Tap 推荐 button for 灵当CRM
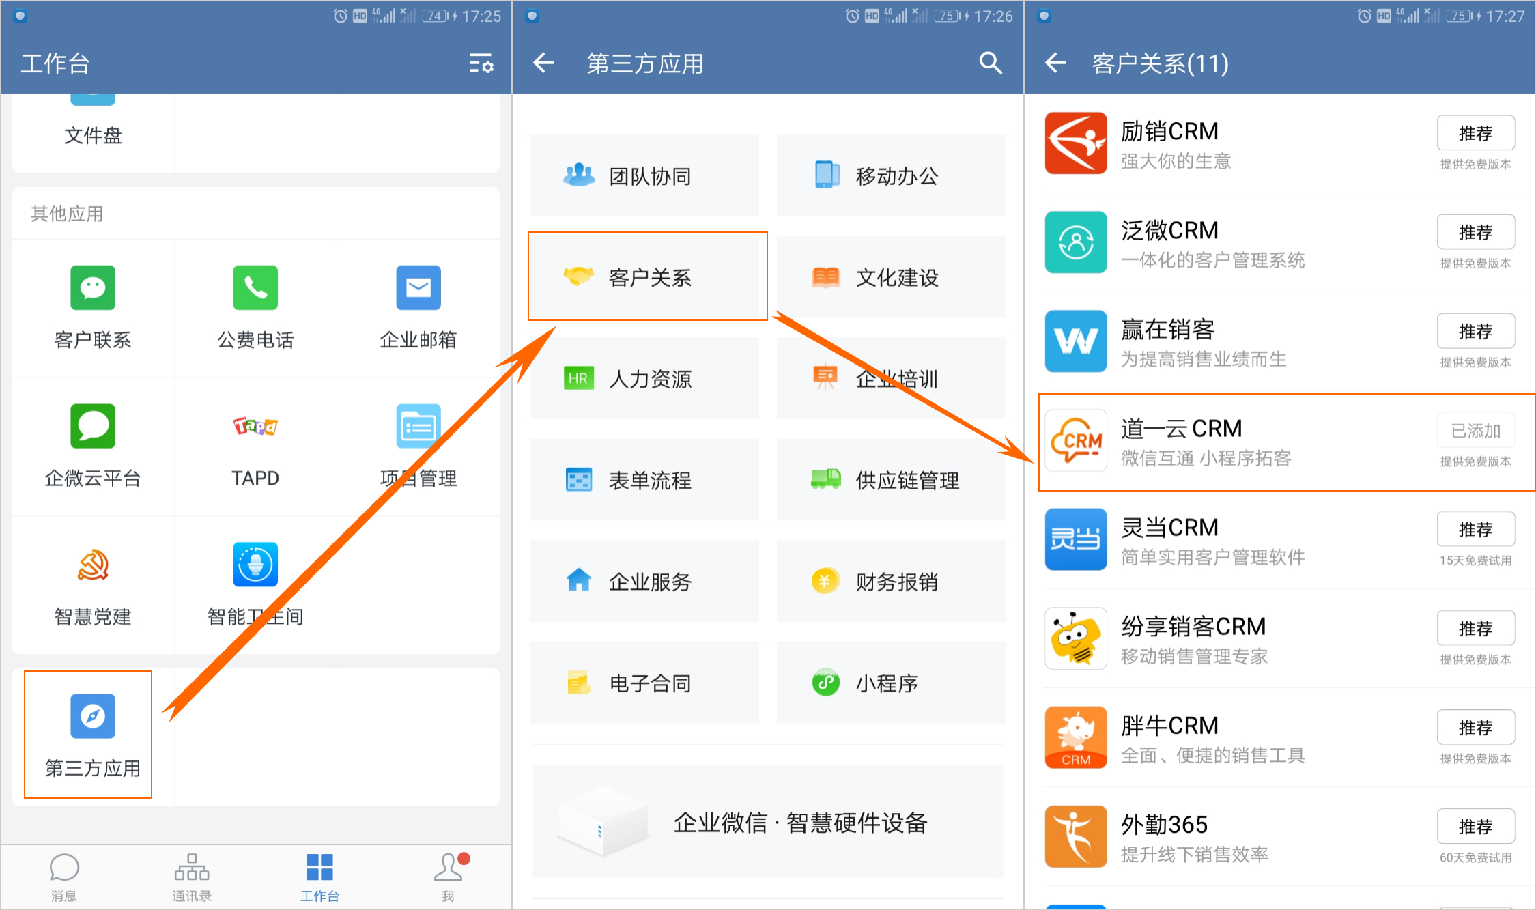The image size is (1536, 910). [1475, 529]
